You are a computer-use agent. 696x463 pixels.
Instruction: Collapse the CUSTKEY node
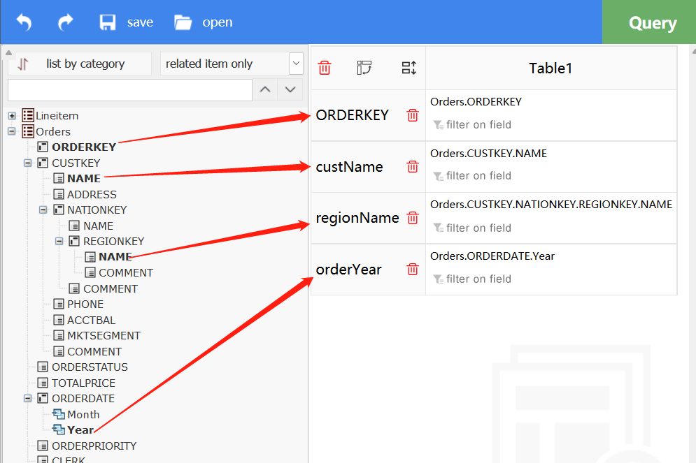pos(27,163)
